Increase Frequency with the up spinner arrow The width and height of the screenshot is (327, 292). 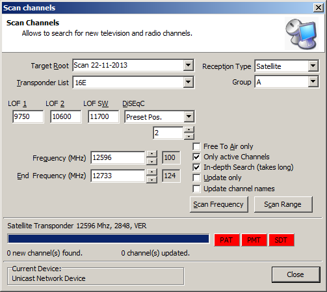tap(151, 154)
